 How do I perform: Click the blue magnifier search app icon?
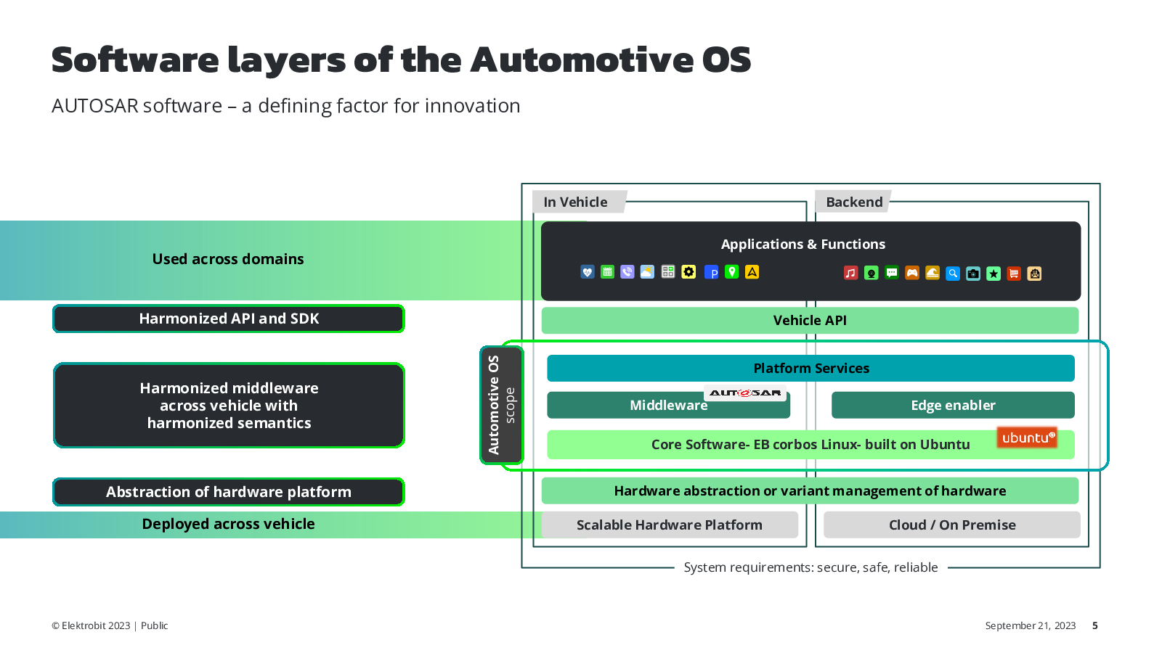(x=953, y=274)
